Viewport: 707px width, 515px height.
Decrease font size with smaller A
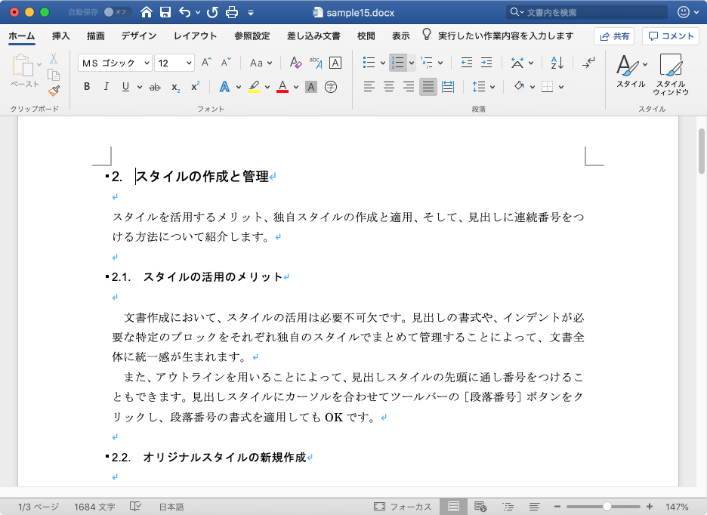[x=226, y=63]
